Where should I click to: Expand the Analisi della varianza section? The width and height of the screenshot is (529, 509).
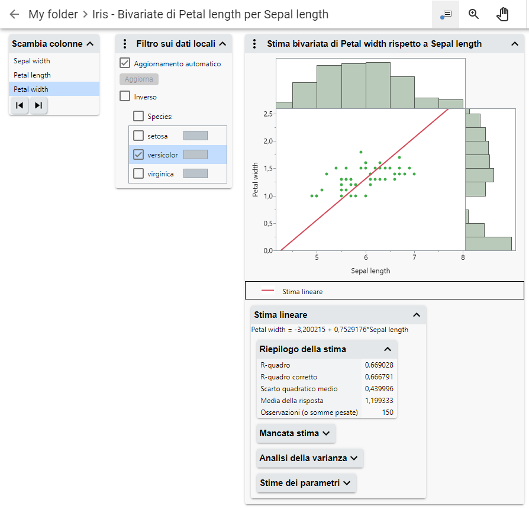[x=309, y=458]
